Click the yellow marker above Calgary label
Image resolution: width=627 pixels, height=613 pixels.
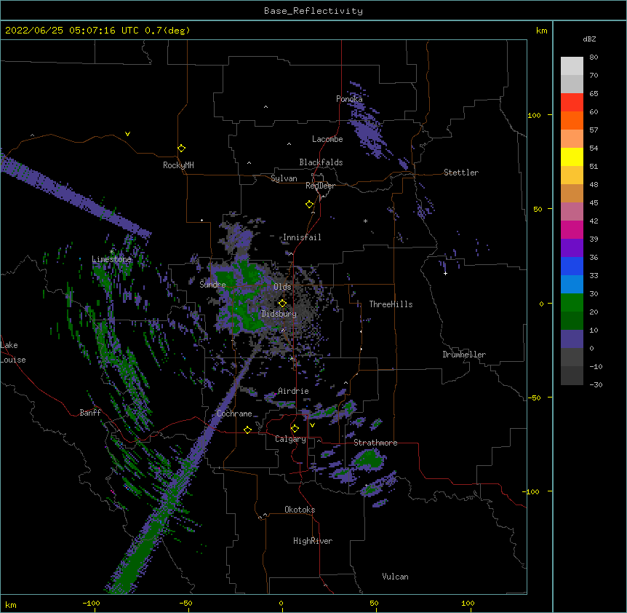(x=295, y=429)
